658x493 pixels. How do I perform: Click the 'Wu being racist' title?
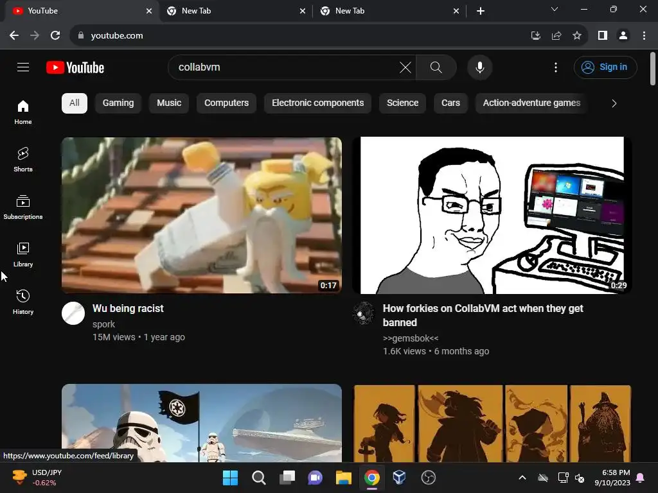click(128, 309)
